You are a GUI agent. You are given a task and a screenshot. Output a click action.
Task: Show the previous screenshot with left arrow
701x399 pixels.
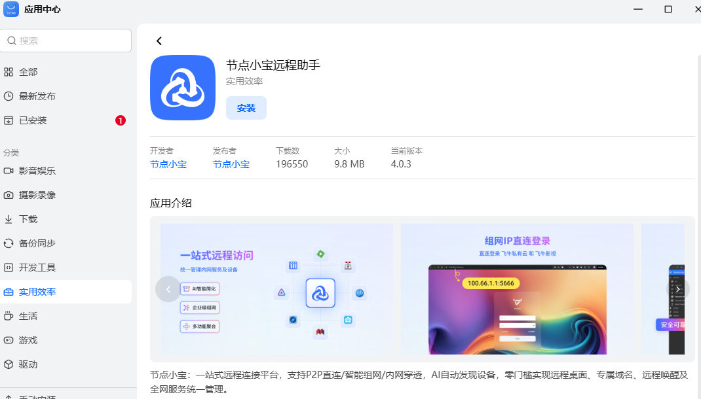tap(168, 289)
